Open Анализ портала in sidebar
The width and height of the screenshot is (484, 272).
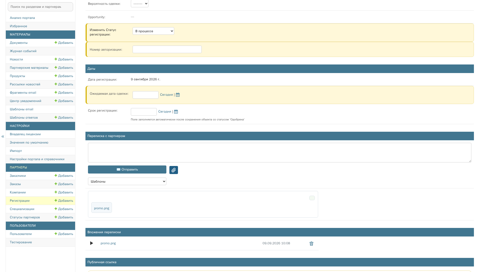coord(22,18)
